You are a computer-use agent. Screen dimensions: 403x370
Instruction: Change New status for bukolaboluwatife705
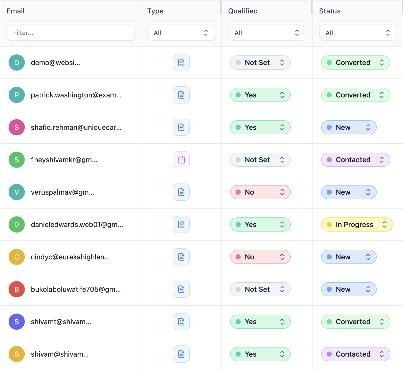(349, 289)
